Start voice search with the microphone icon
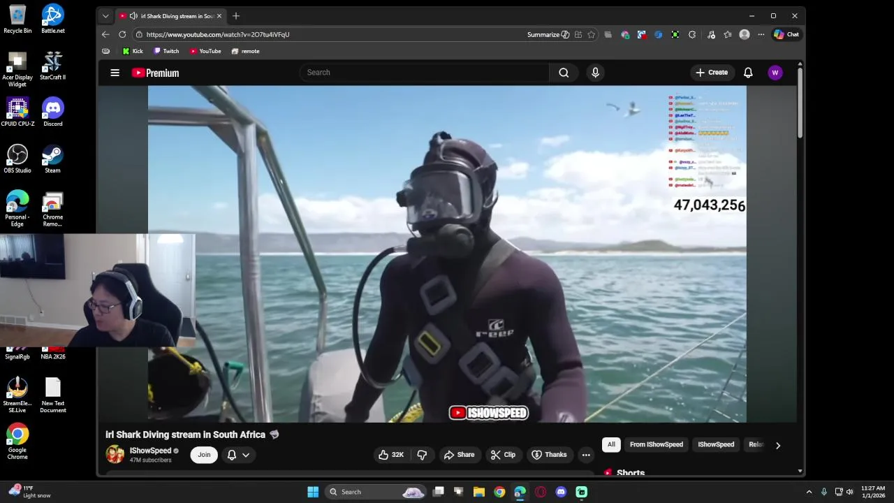The height and width of the screenshot is (503, 894). (x=595, y=73)
